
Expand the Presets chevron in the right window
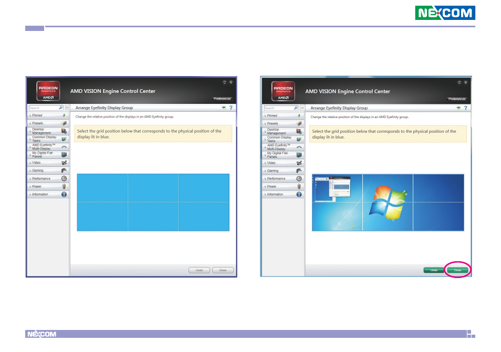(x=265, y=124)
